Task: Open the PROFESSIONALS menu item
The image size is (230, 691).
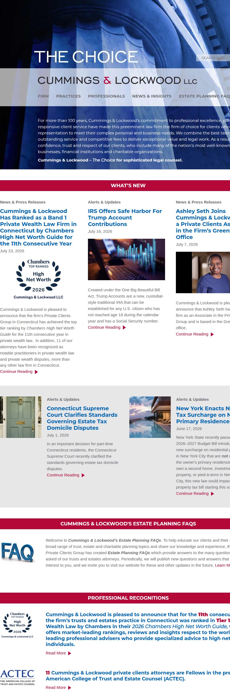Action: [x=106, y=96]
